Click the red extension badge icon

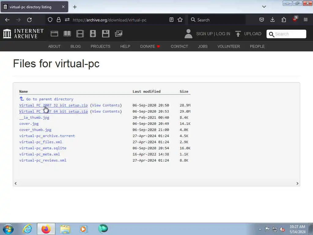pos(295,19)
